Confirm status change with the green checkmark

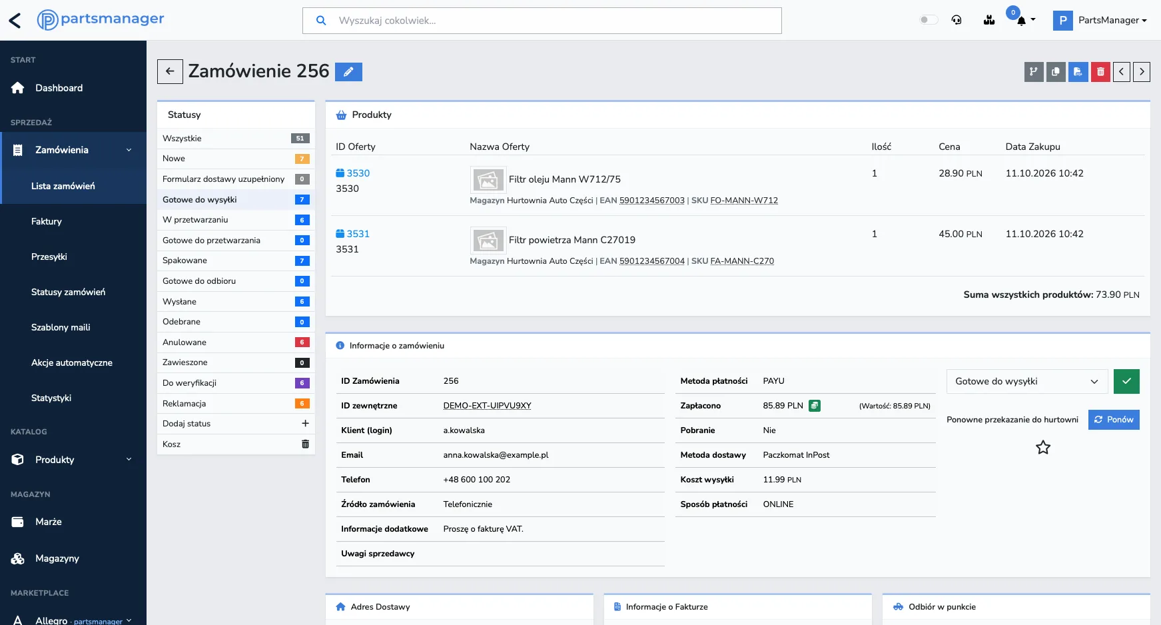tap(1126, 381)
